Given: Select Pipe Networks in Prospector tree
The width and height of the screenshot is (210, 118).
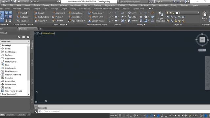Looking at the screenshot, I should click(x=11, y=71).
